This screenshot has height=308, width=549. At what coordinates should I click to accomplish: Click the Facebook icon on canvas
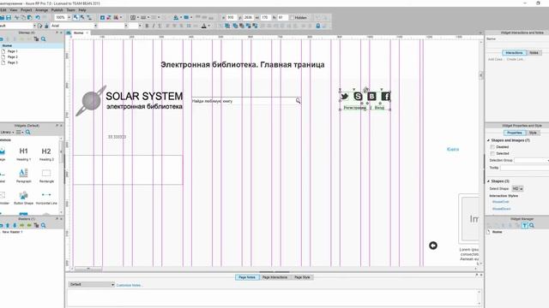[385, 97]
